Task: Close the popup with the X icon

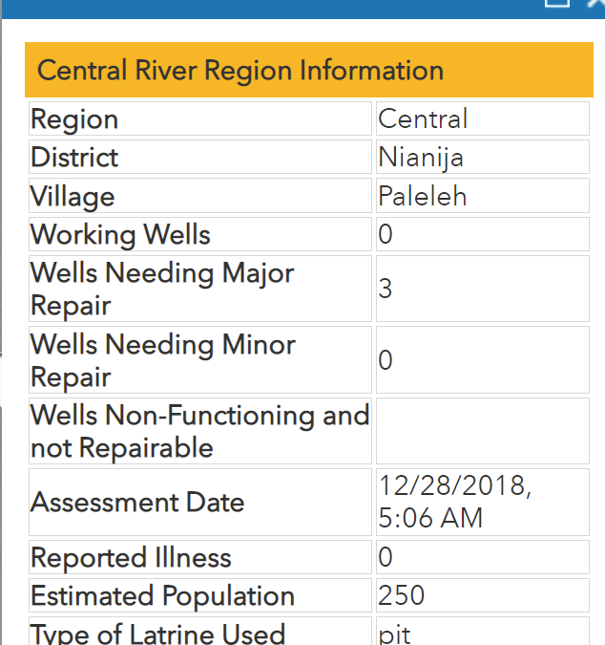Action: (597, 3)
